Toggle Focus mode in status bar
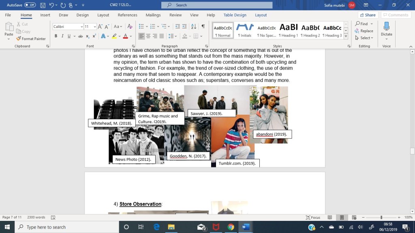 coord(313,217)
